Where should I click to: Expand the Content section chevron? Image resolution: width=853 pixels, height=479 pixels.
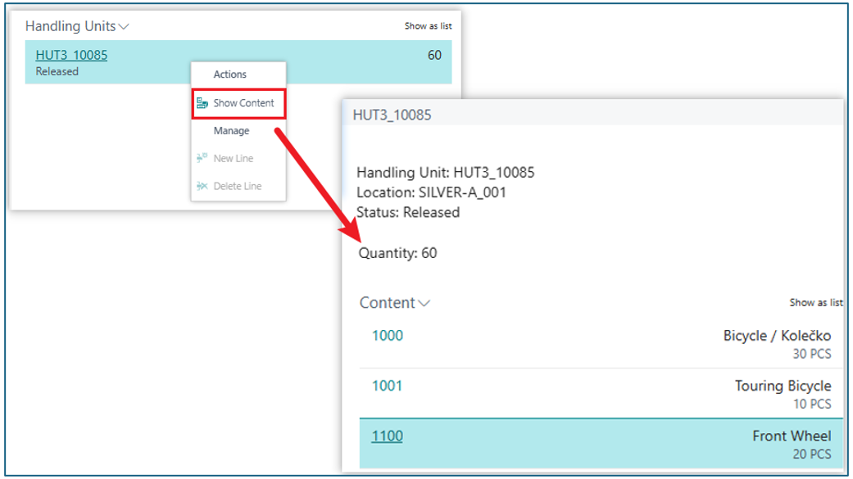[x=424, y=303]
